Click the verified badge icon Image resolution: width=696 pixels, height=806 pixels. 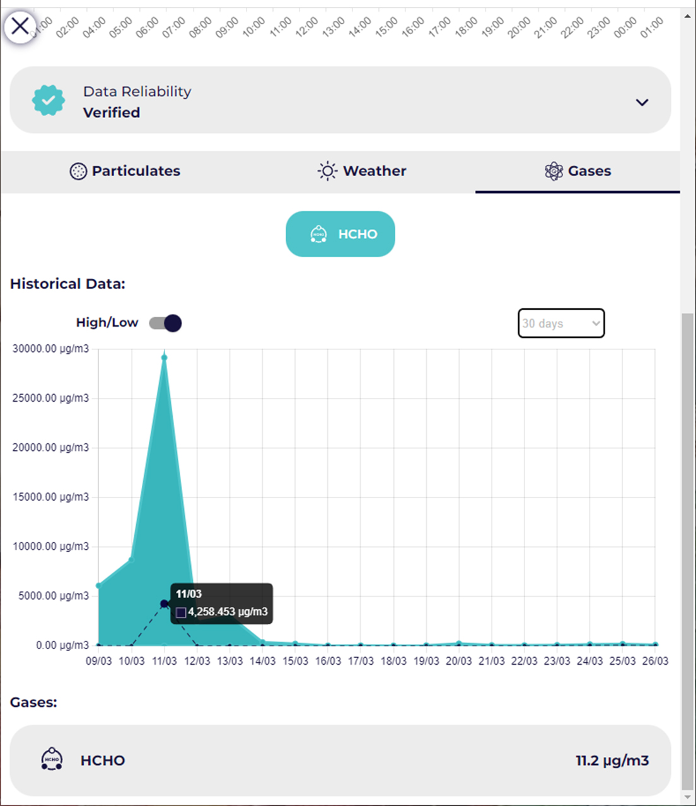click(x=49, y=101)
